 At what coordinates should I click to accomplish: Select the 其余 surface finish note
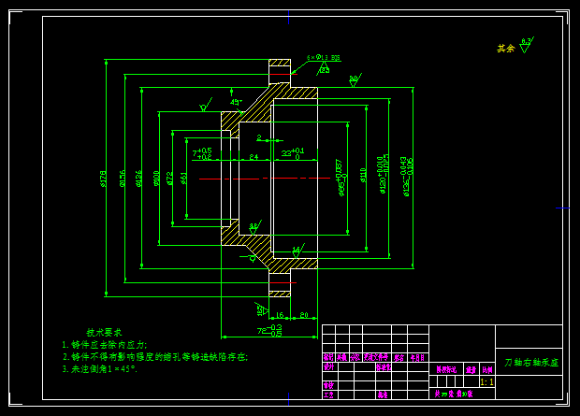[x=506, y=49]
